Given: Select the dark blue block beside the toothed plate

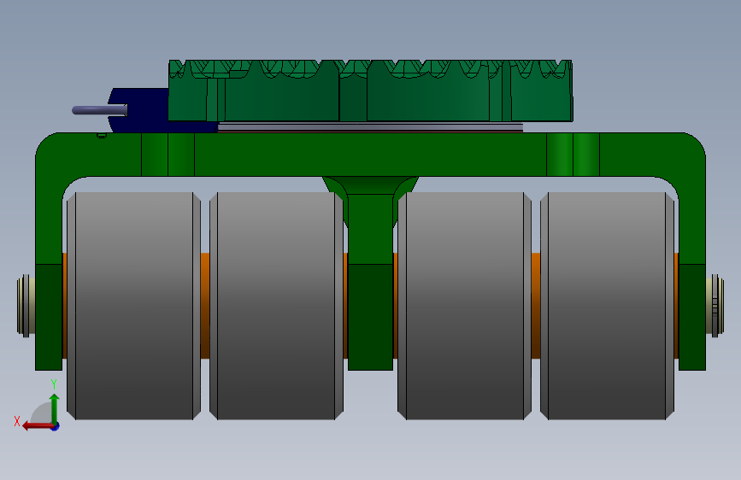Looking at the screenshot, I should click(x=142, y=109).
